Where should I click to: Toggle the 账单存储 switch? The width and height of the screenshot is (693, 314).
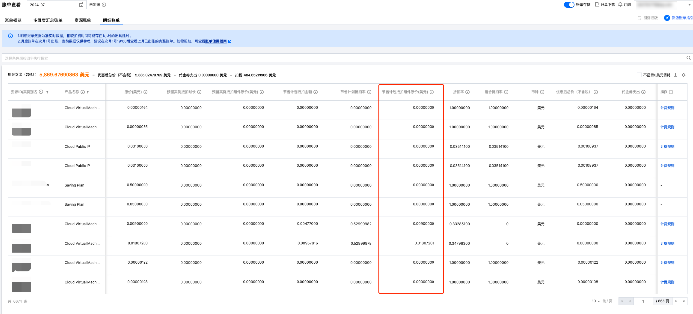569,5
